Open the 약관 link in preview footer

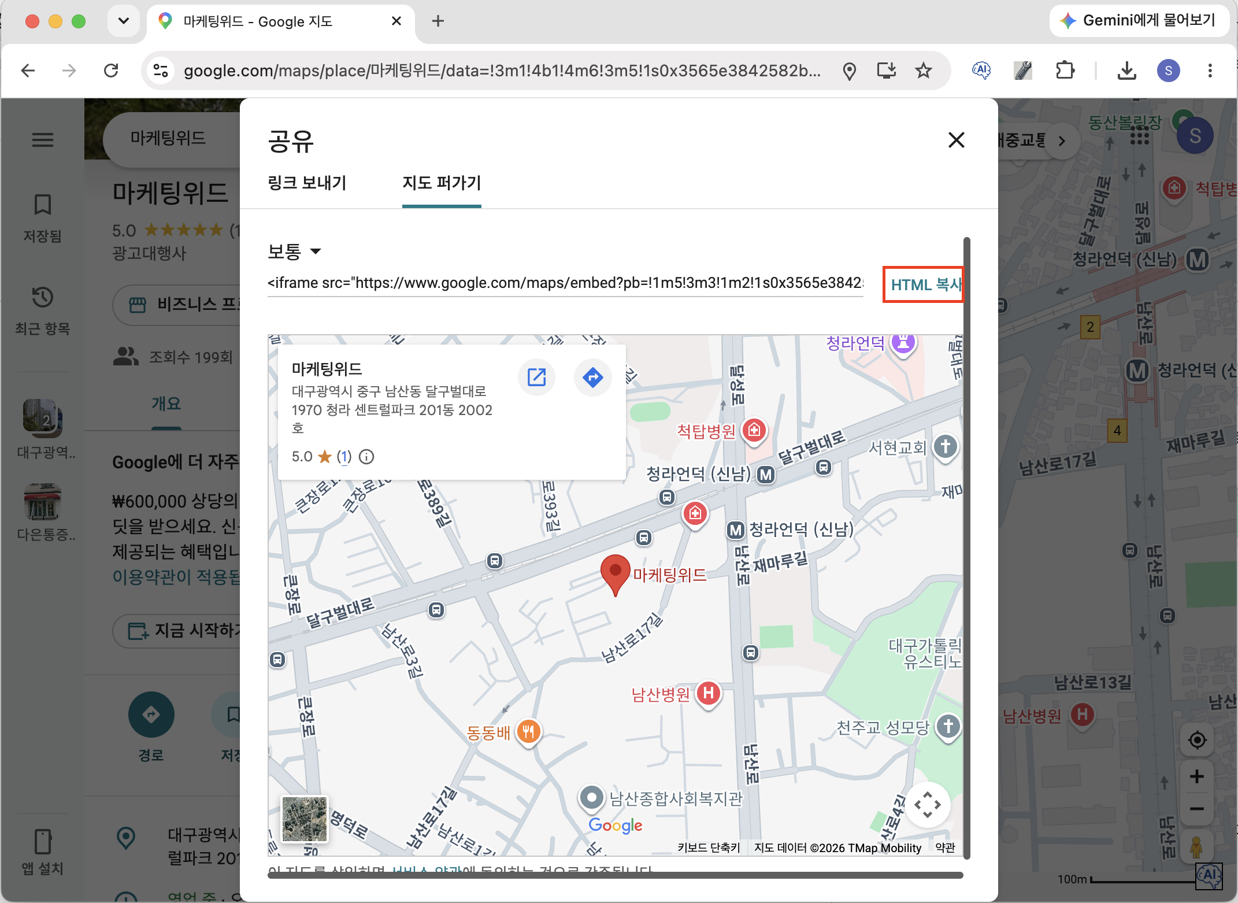(946, 848)
